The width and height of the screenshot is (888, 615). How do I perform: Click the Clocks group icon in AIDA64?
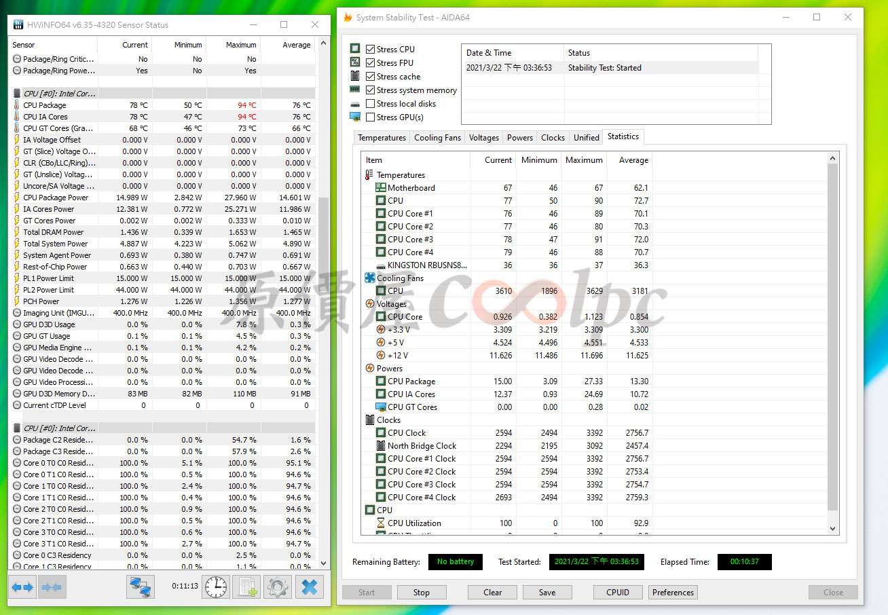(369, 420)
